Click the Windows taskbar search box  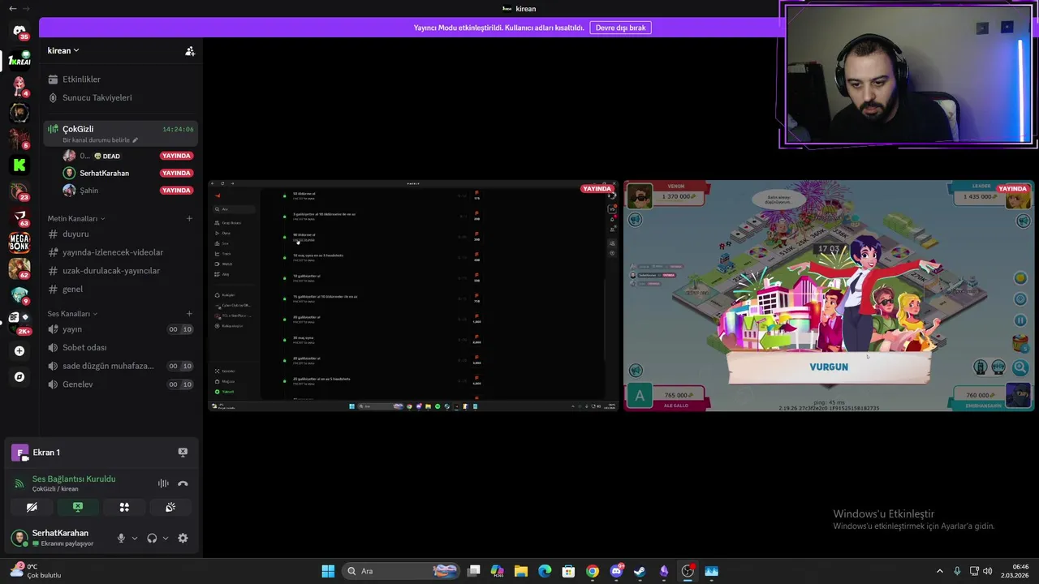click(x=402, y=571)
